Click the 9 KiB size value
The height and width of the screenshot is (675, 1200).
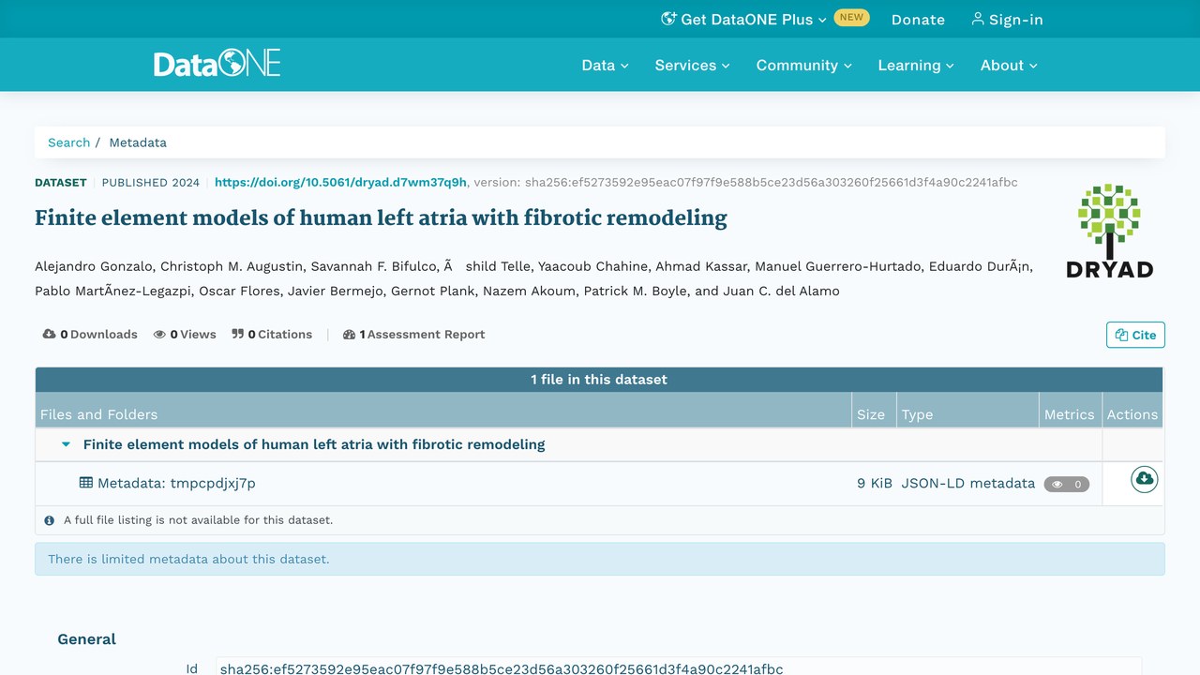(x=875, y=483)
